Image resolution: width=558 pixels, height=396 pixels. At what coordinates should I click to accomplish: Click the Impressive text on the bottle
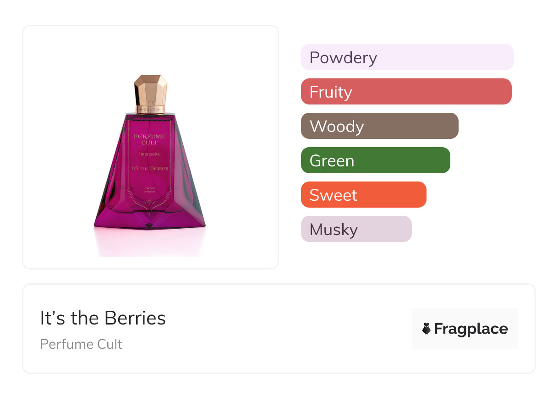pos(149,154)
